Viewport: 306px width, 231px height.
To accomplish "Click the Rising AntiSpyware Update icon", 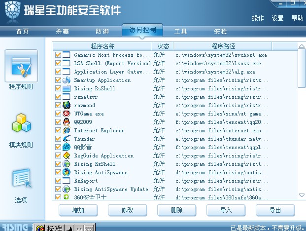I will pos(67,189).
